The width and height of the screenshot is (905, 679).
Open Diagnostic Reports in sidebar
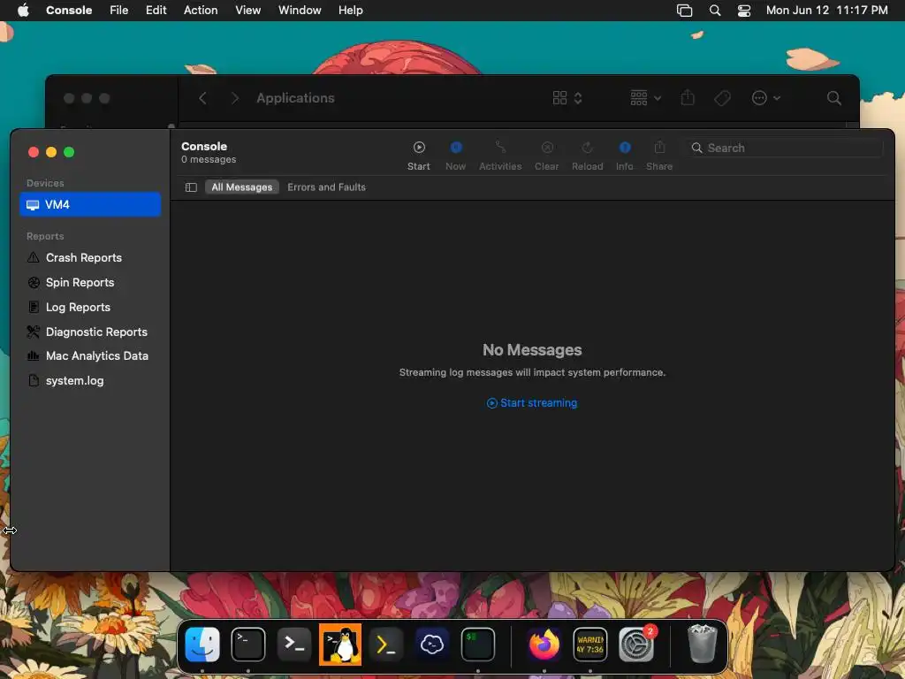coord(90,332)
